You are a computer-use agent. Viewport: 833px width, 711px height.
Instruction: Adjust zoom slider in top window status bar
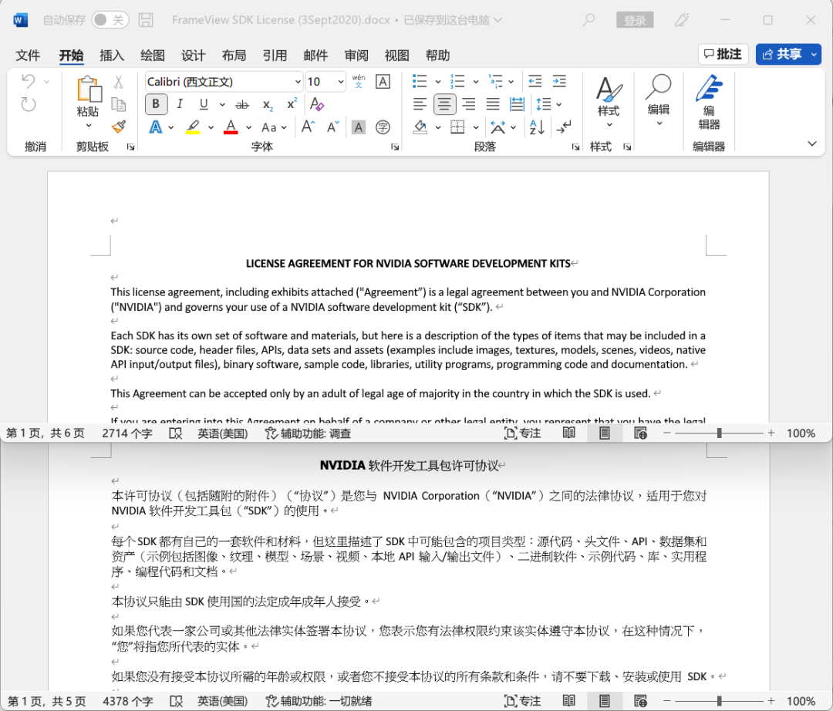point(719,433)
